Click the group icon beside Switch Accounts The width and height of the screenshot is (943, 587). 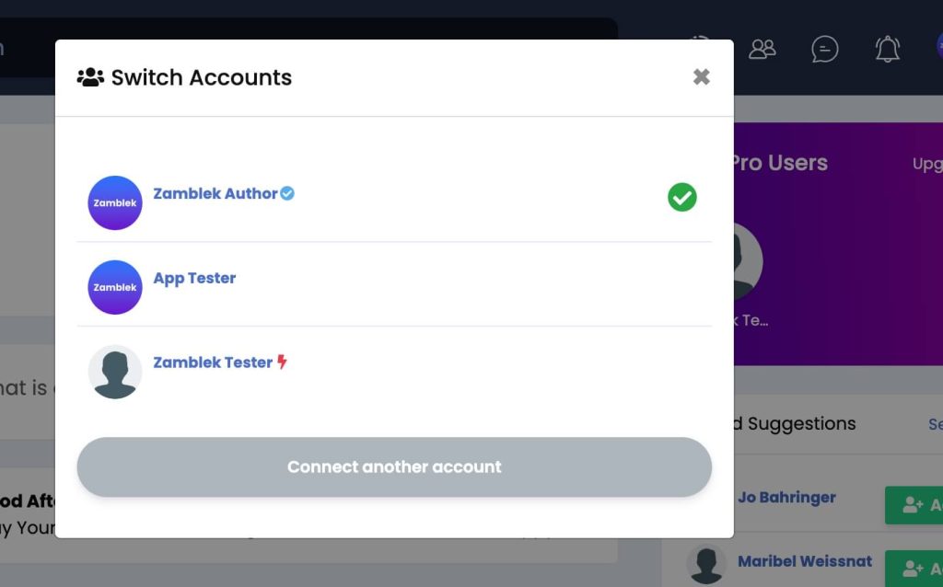(90, 77)
